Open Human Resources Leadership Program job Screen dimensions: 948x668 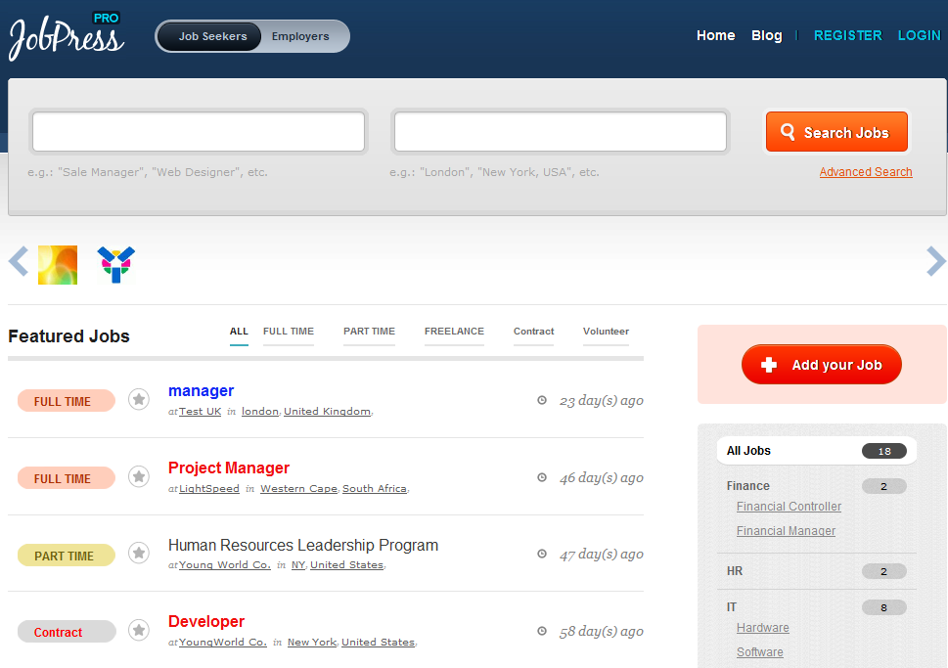[x=303, y=546]
